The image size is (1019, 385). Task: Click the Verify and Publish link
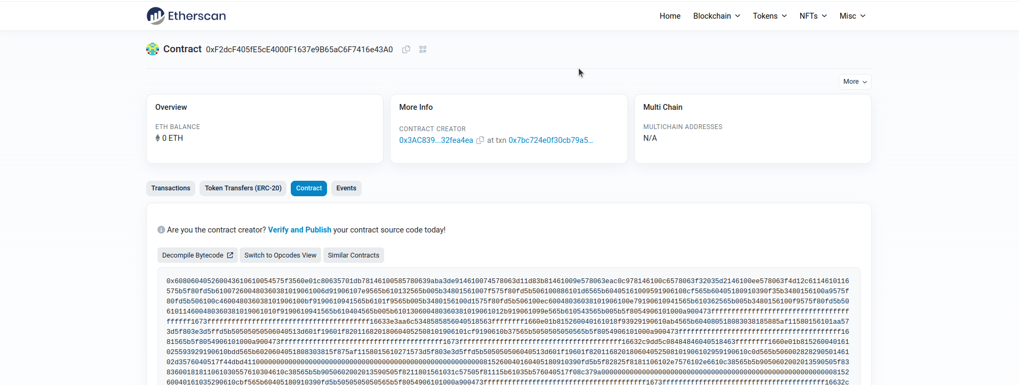tap(300, 230)
